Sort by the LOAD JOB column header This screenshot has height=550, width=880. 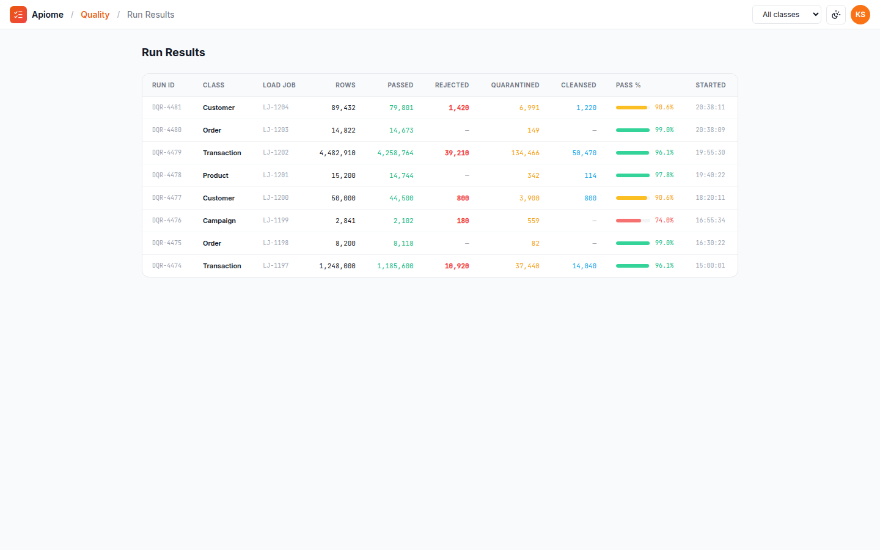coord(279,85)
